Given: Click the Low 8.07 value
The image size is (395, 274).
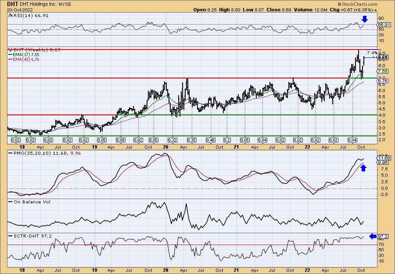Looking at the screenshot, I should (254, 10).
